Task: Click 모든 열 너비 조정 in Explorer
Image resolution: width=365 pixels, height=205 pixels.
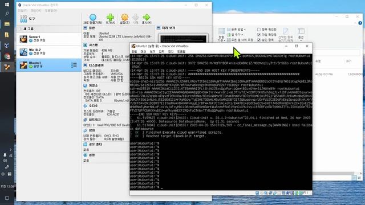Action: pyautogui.click(x=240, y=40)
